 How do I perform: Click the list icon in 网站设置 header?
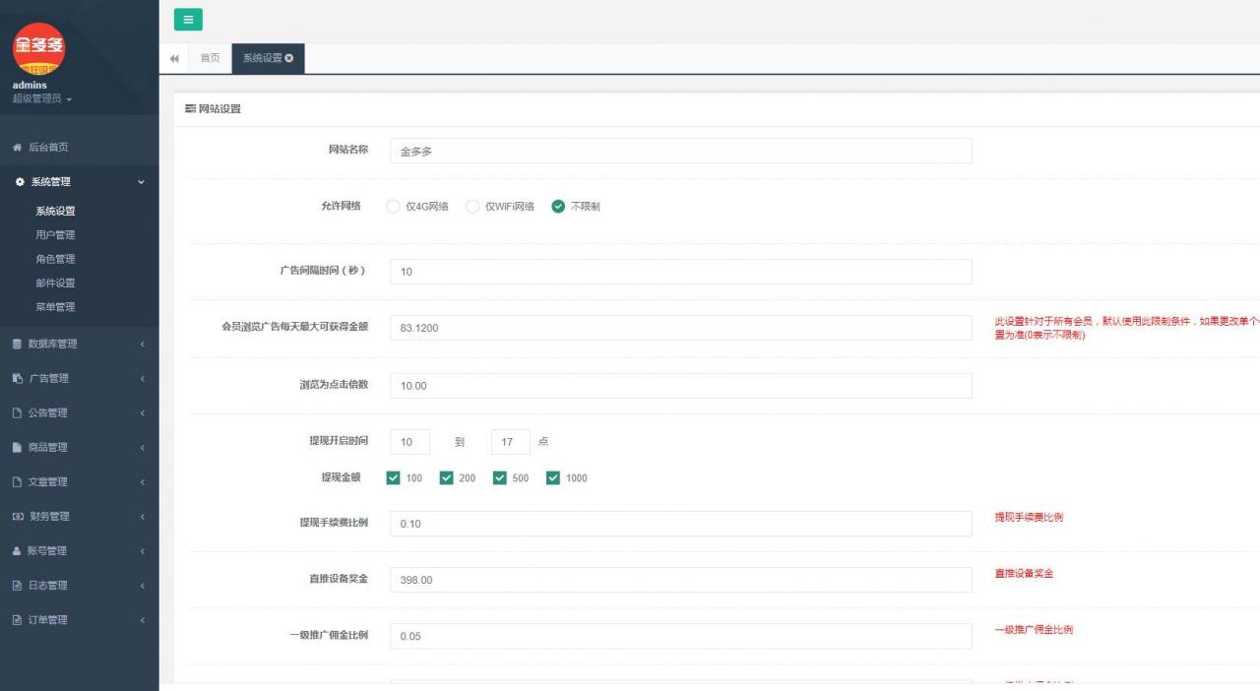[190, 109]
